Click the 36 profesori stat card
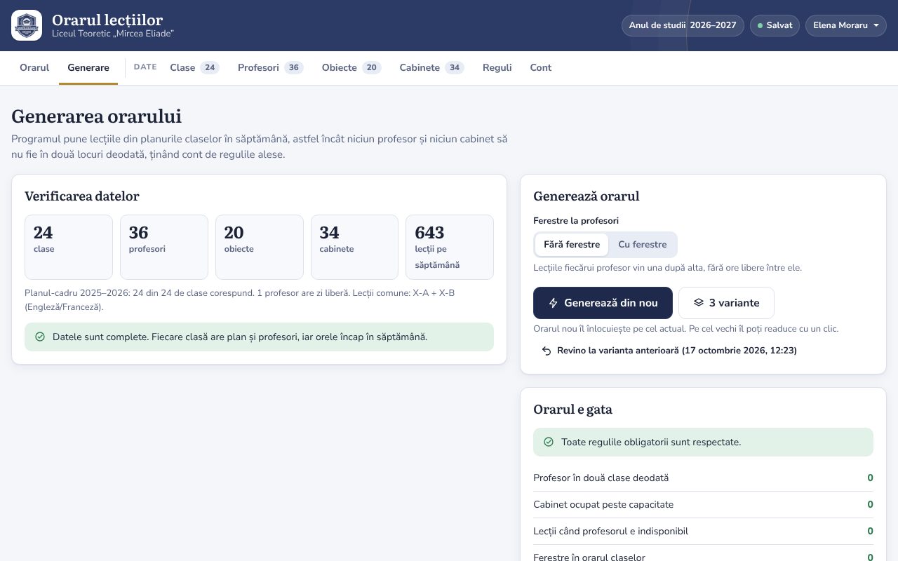 coord(164,247)
